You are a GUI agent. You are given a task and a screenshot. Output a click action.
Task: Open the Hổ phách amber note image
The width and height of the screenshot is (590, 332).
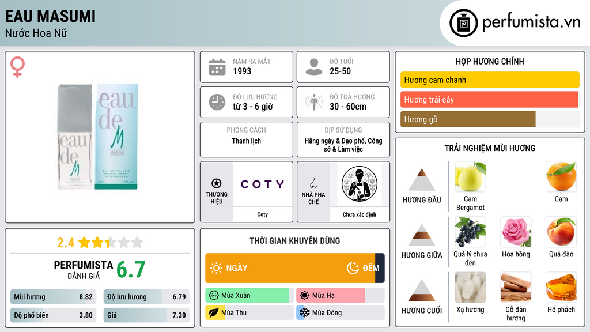coord(561,287)
